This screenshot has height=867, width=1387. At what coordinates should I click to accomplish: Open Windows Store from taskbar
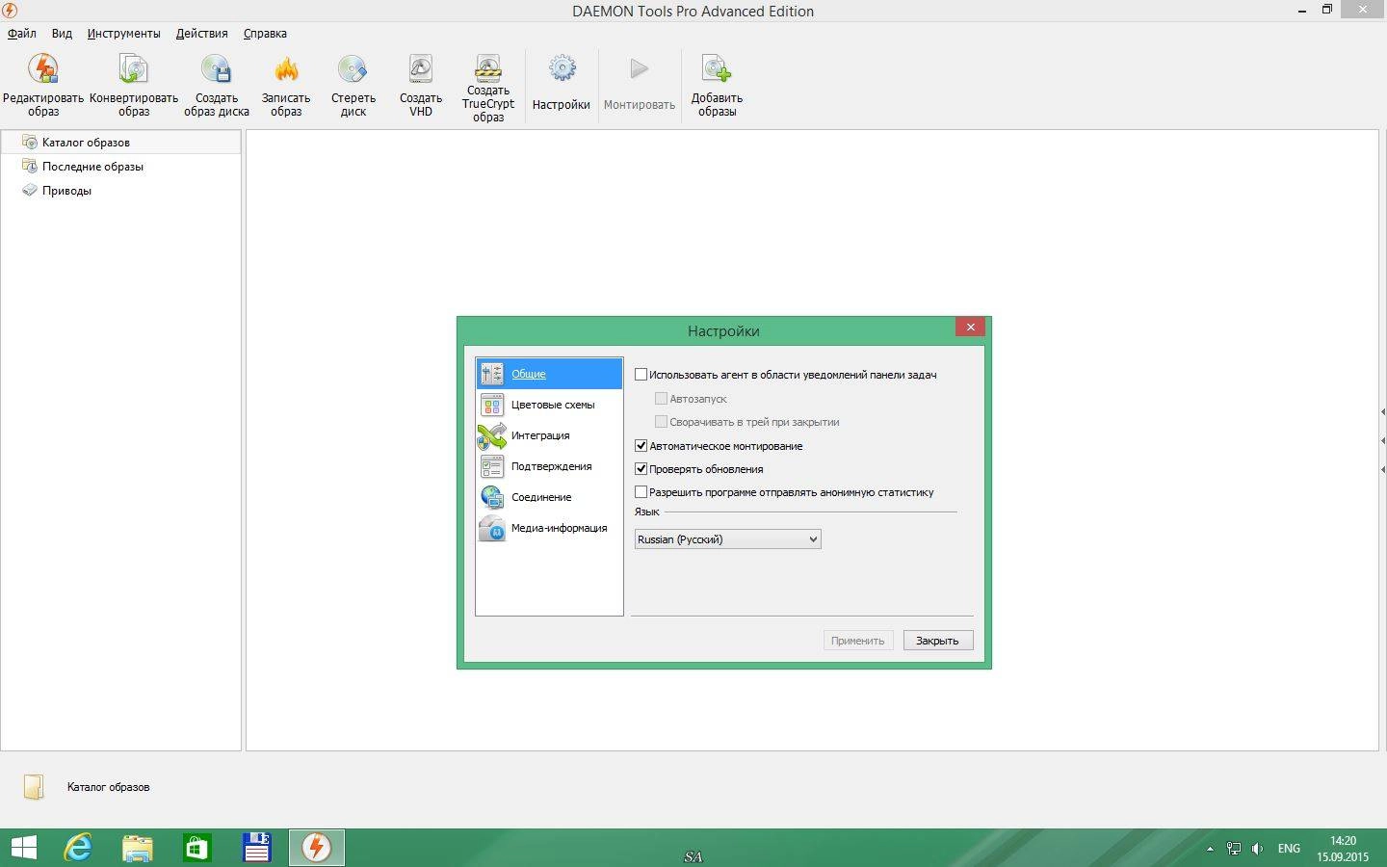(197, 848)
